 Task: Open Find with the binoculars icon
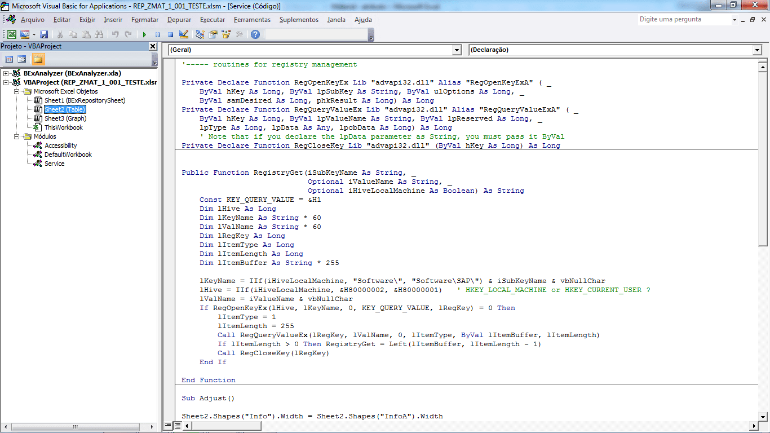[99, 34]
